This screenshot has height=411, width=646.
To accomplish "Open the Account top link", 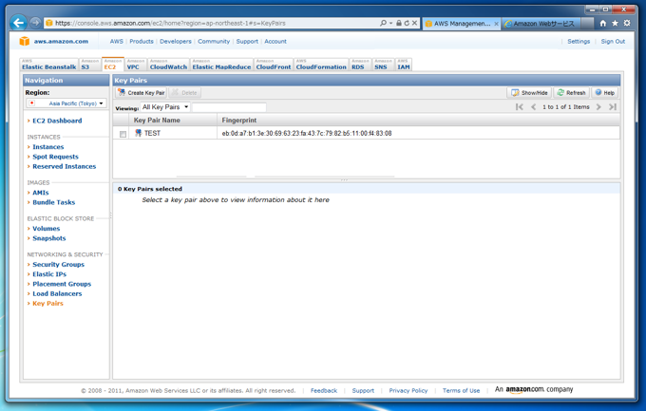I will (275, 41).
